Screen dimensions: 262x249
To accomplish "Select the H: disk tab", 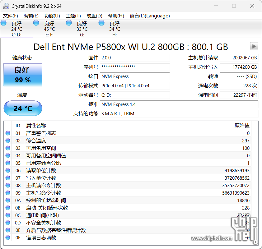I will click(115, 29).
